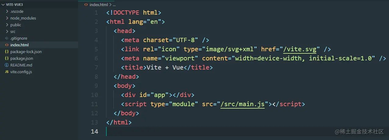
Task: Click index.html in the breadcrumb bar
Action: tap(99, 5)
